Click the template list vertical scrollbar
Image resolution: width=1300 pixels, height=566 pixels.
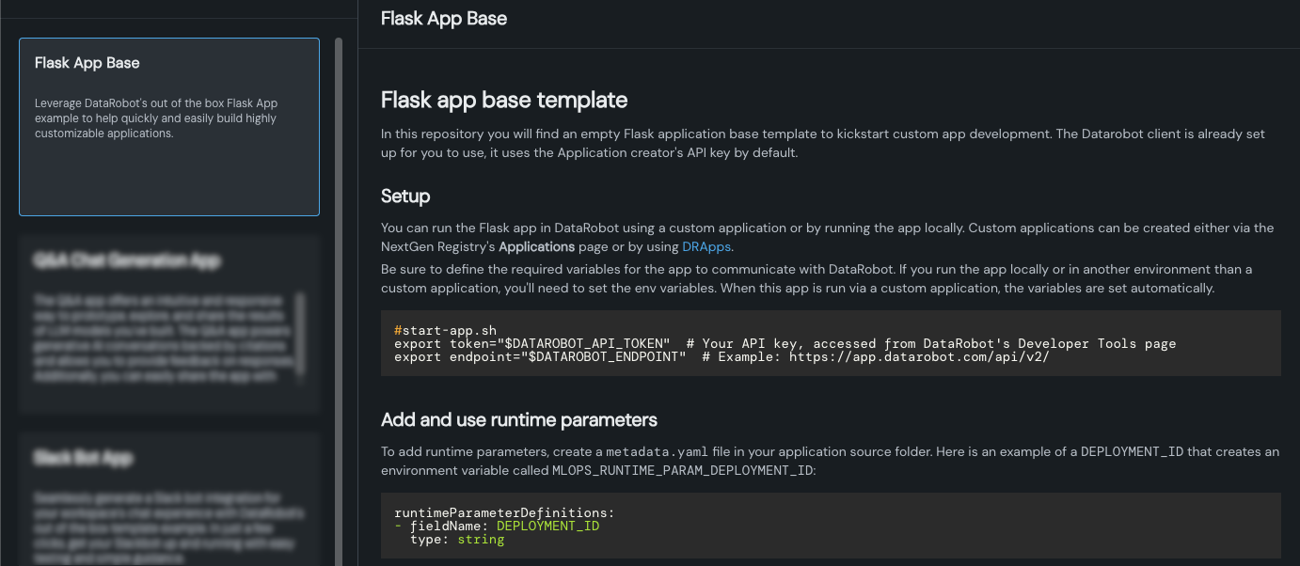tap(339, 282)
